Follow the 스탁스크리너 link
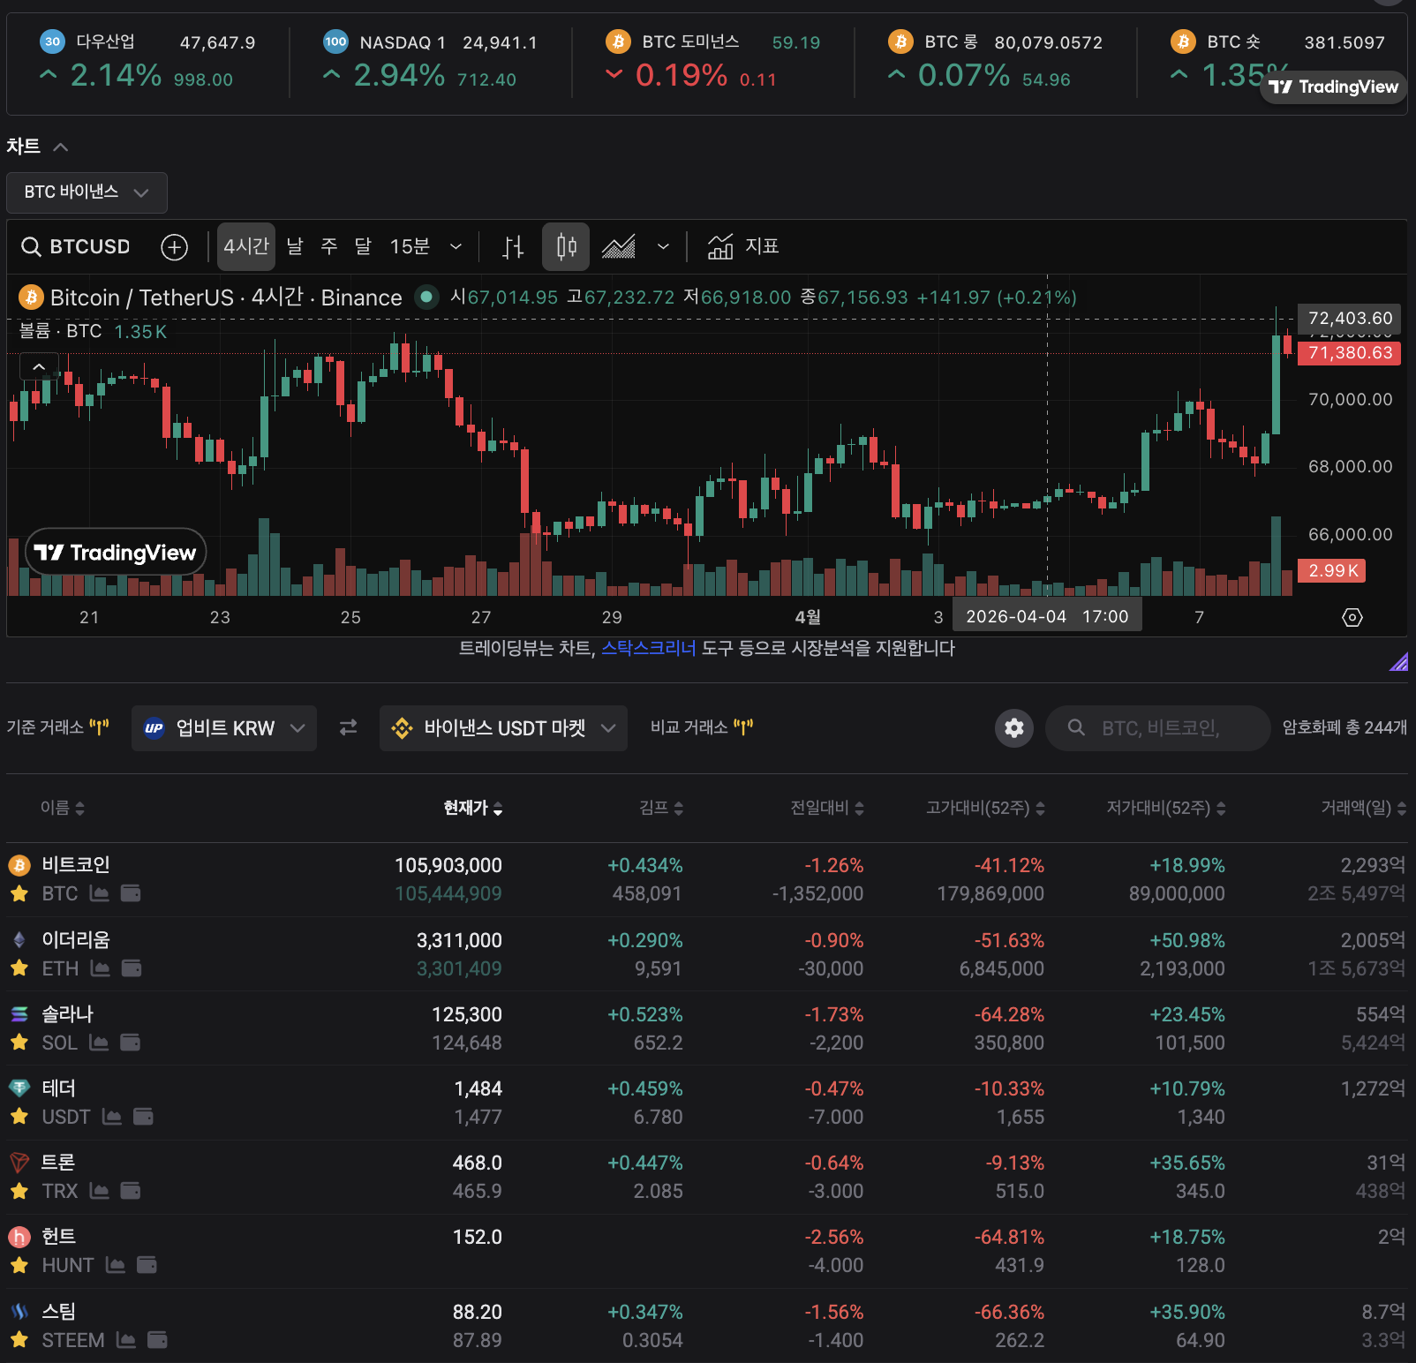This screenshot has height=1363, width=1416. point(649,649)
